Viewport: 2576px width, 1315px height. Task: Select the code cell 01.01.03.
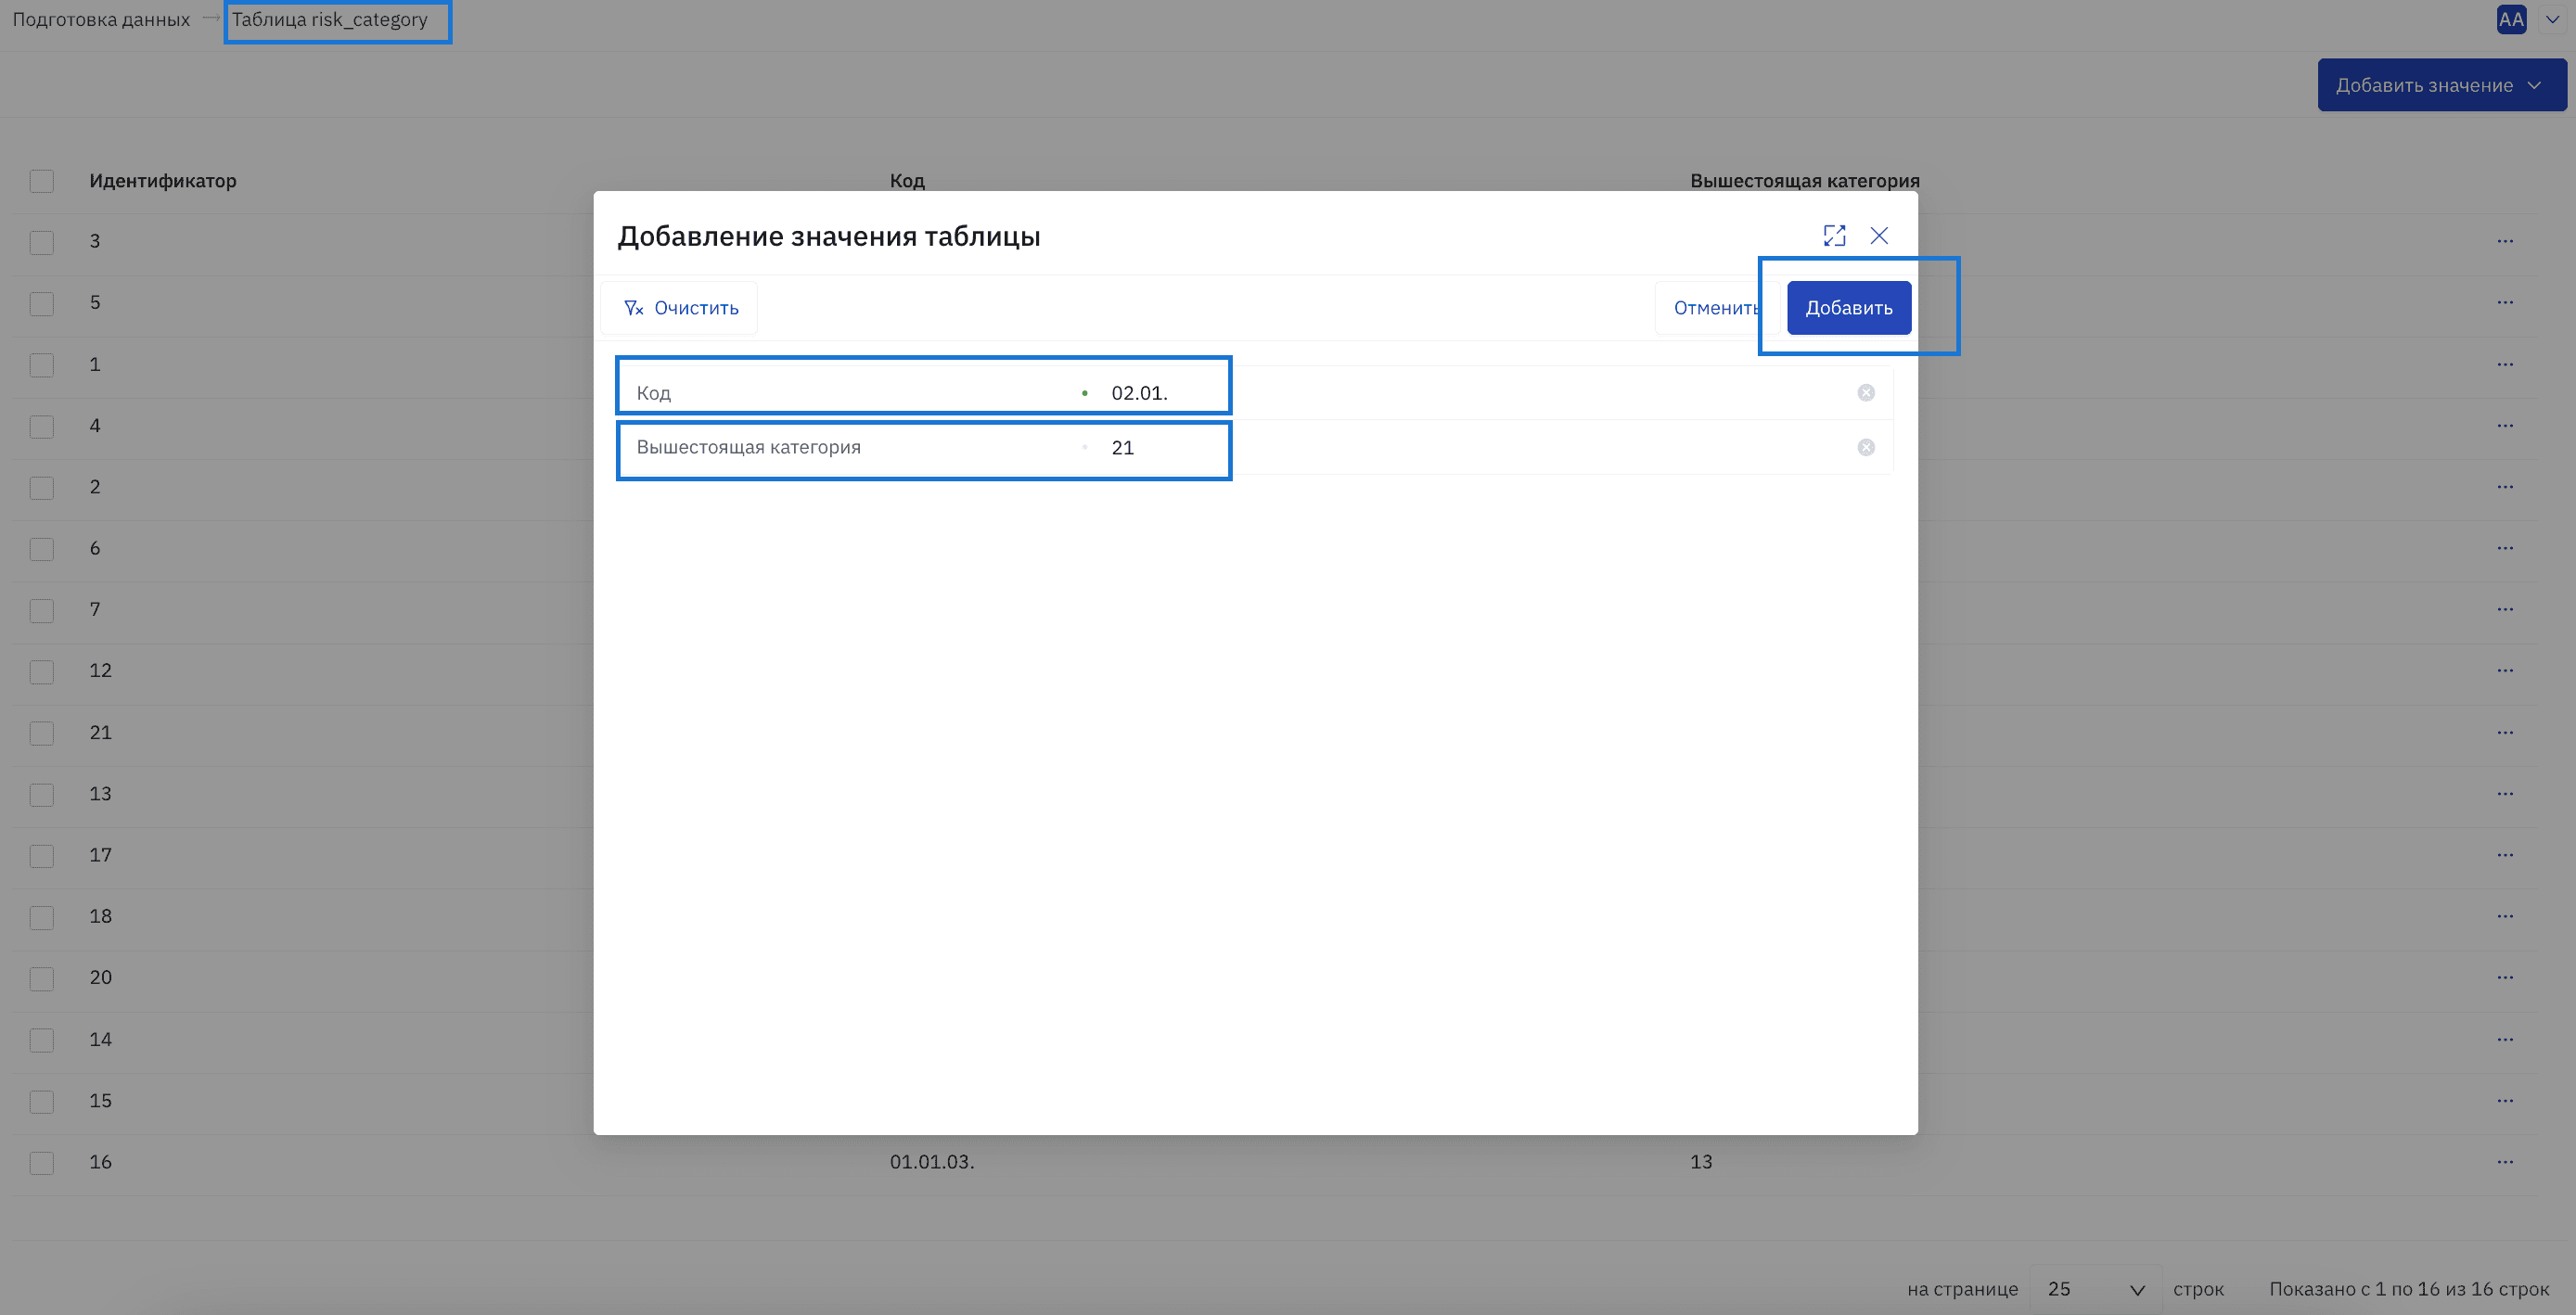(x=932, y=1162)
